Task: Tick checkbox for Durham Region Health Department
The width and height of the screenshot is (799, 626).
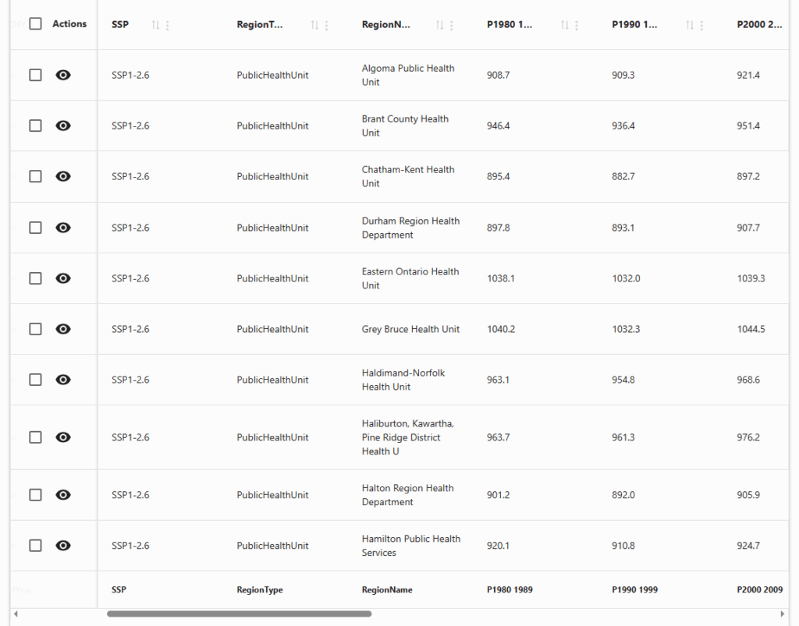Action: 35,228
